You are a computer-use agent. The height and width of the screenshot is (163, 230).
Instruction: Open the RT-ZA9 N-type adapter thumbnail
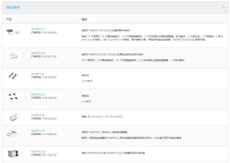(13, 133)
